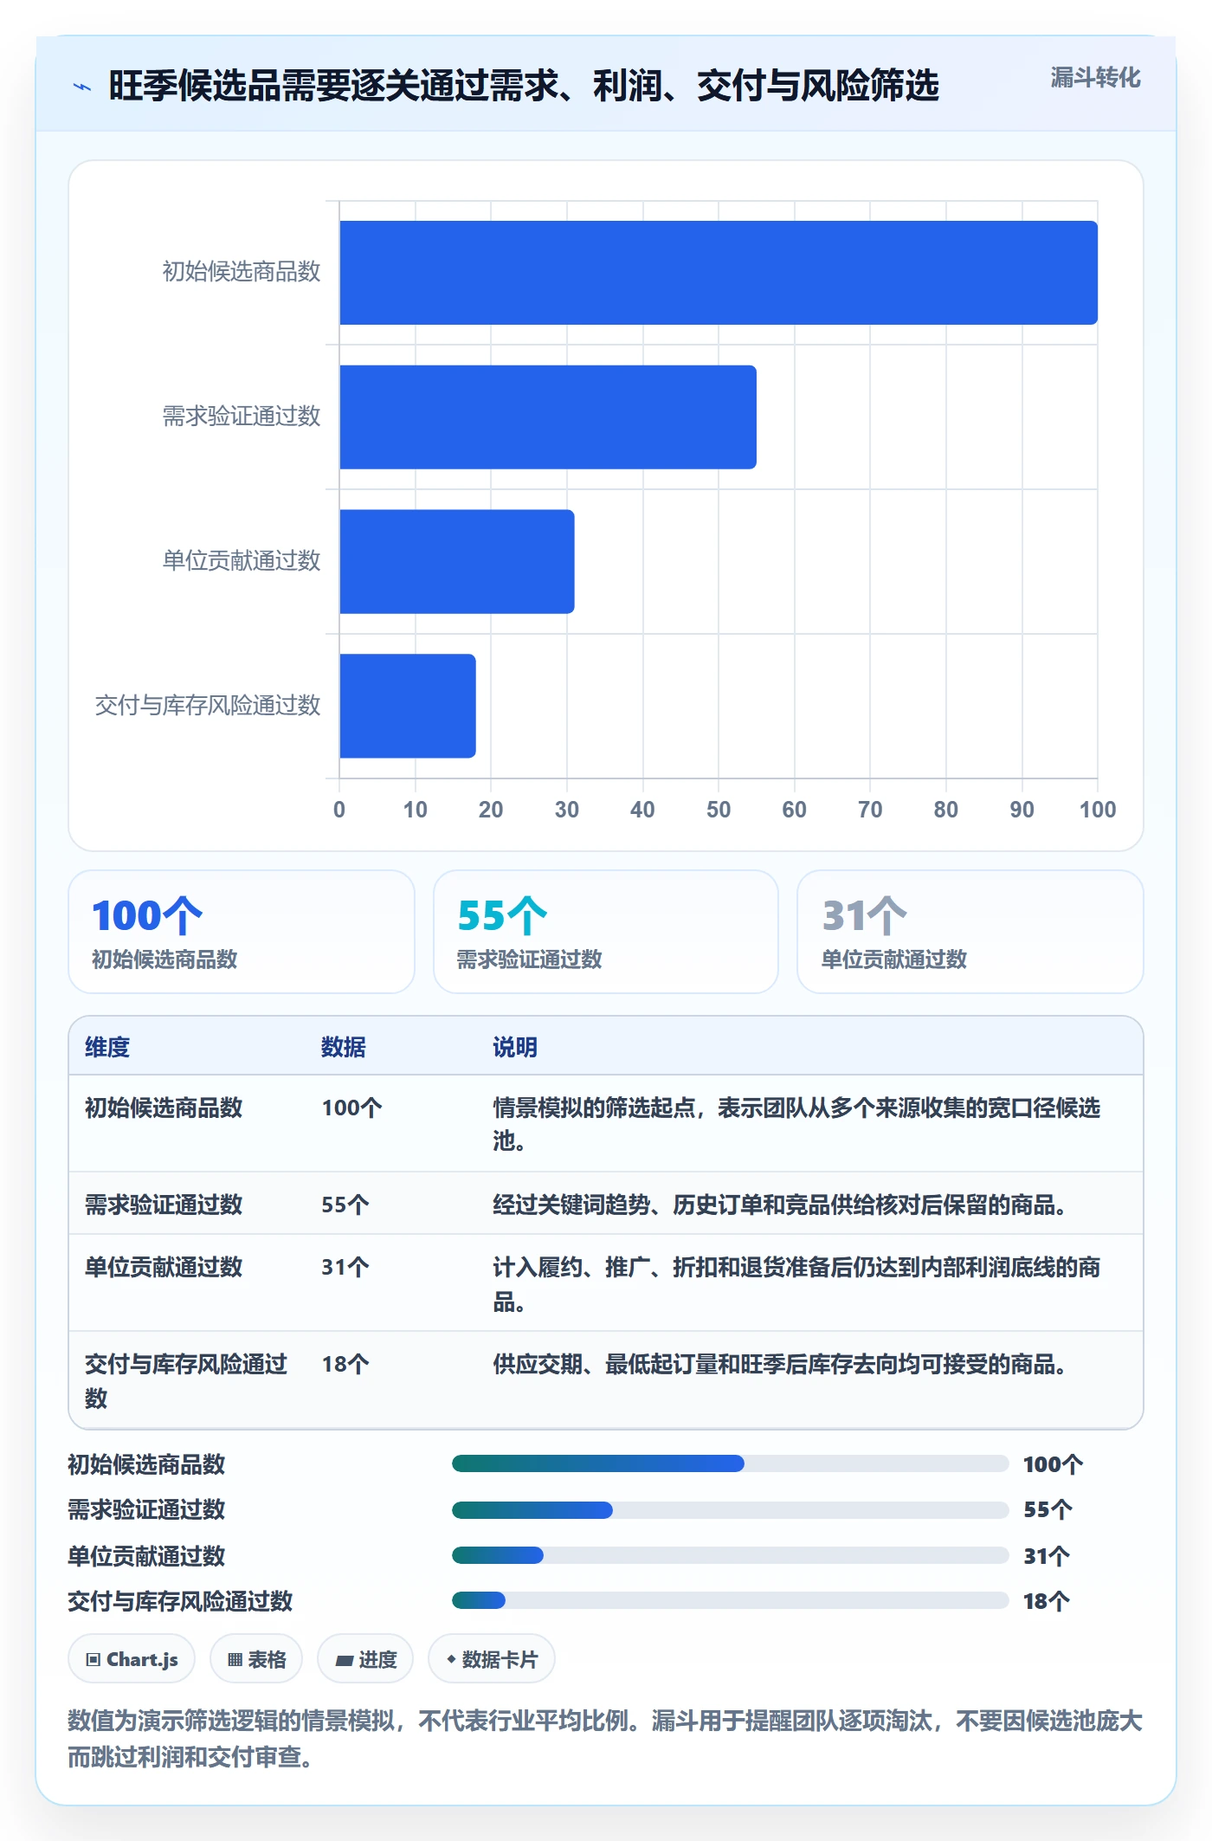Click the 漏斗转化 label in header
This screenshot has height=1841, width=1212.
(x=1095, y=78)
